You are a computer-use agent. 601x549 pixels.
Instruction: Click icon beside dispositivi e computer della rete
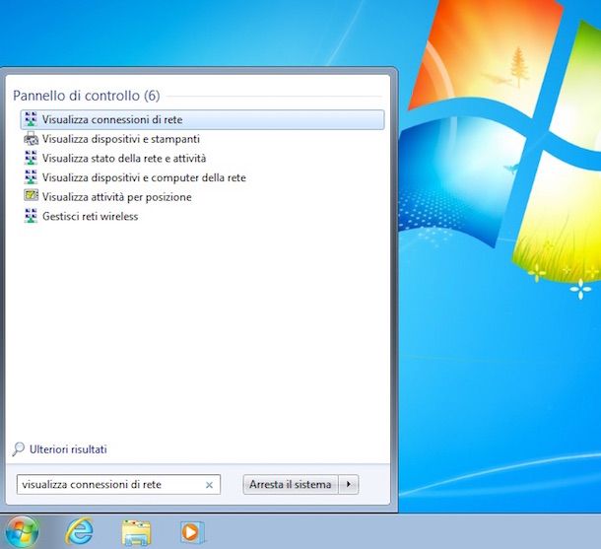point(31,177)
